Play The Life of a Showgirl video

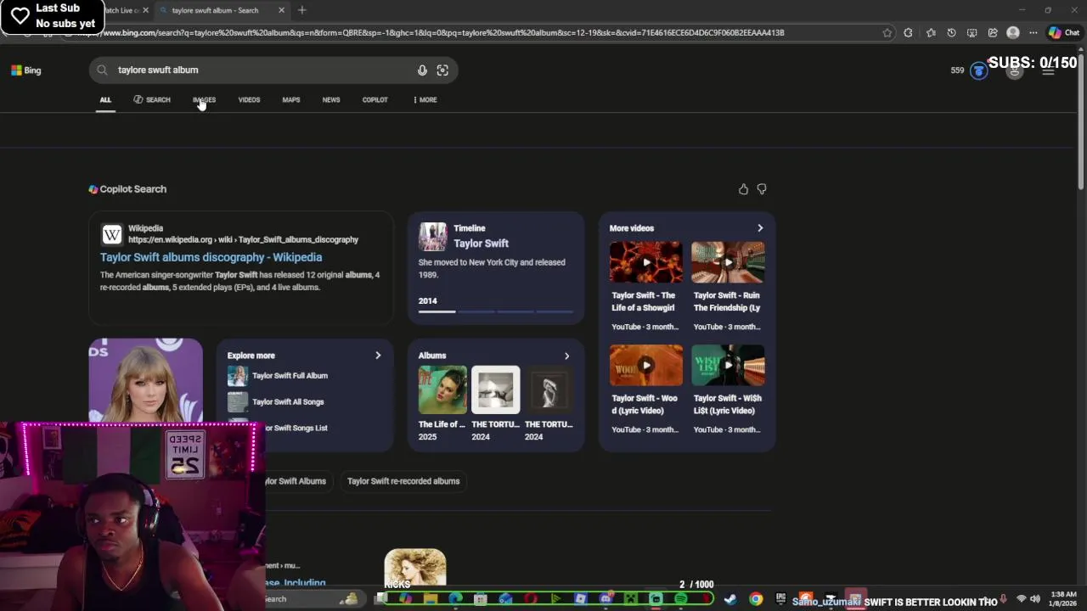click(646, 262)
